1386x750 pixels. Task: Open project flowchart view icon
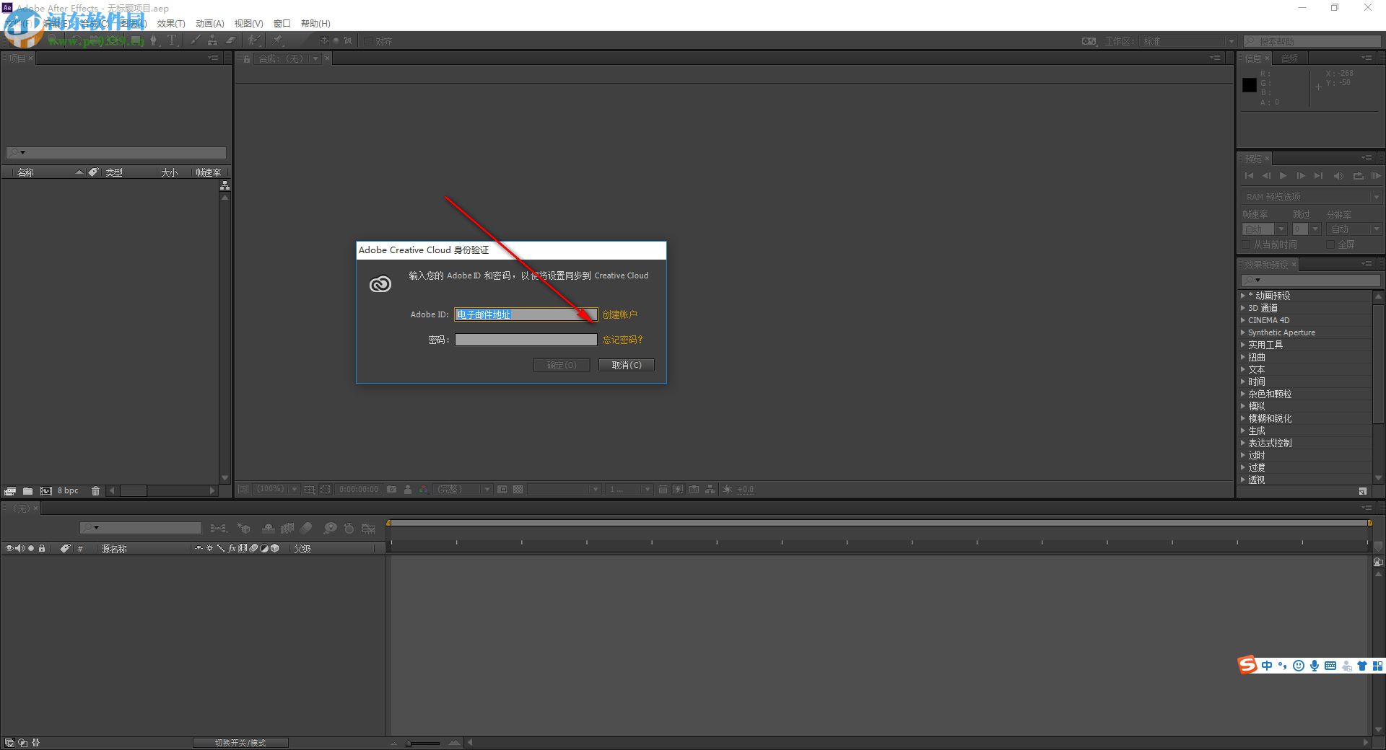coord(225,185)
